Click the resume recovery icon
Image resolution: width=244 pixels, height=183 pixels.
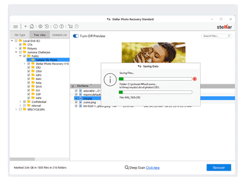click(47, 26)
